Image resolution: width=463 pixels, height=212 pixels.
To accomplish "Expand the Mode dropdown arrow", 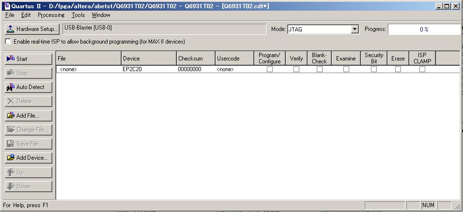I will click(355, 29).
